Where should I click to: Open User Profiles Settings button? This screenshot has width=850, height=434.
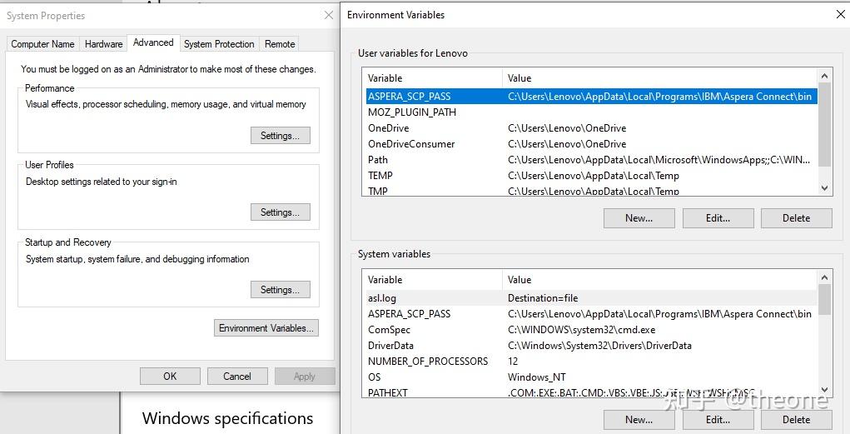point(280,212)
